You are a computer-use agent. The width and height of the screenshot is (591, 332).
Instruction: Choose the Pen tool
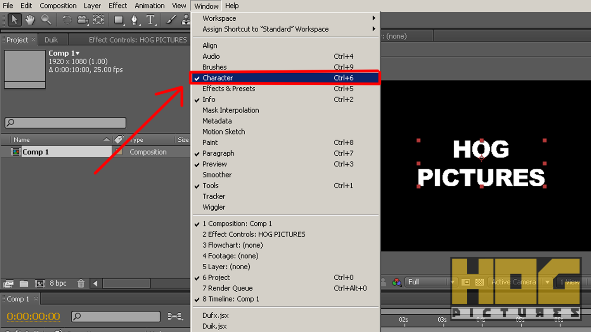(135, 19)
